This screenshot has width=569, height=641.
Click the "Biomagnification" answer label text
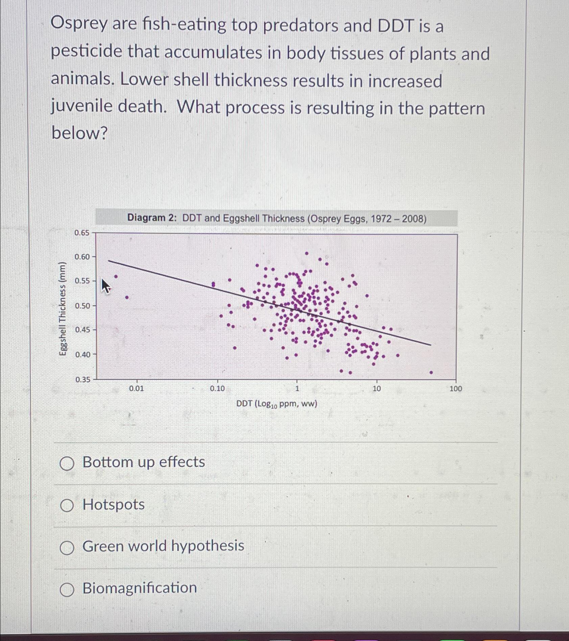point(140,588)
